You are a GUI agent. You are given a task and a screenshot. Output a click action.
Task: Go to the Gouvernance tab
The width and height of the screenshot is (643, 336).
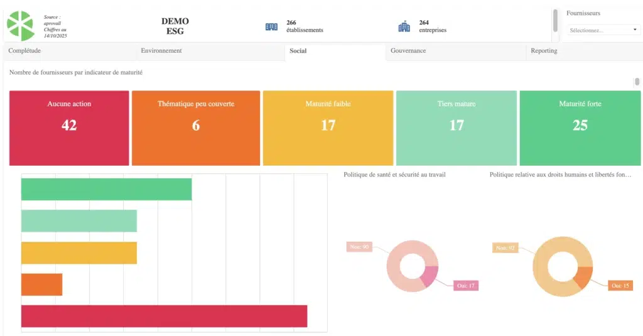[x=408, y=51]
